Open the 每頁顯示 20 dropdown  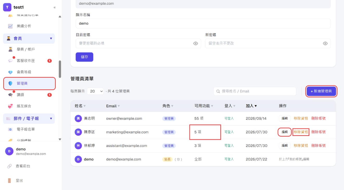(95, 91)
